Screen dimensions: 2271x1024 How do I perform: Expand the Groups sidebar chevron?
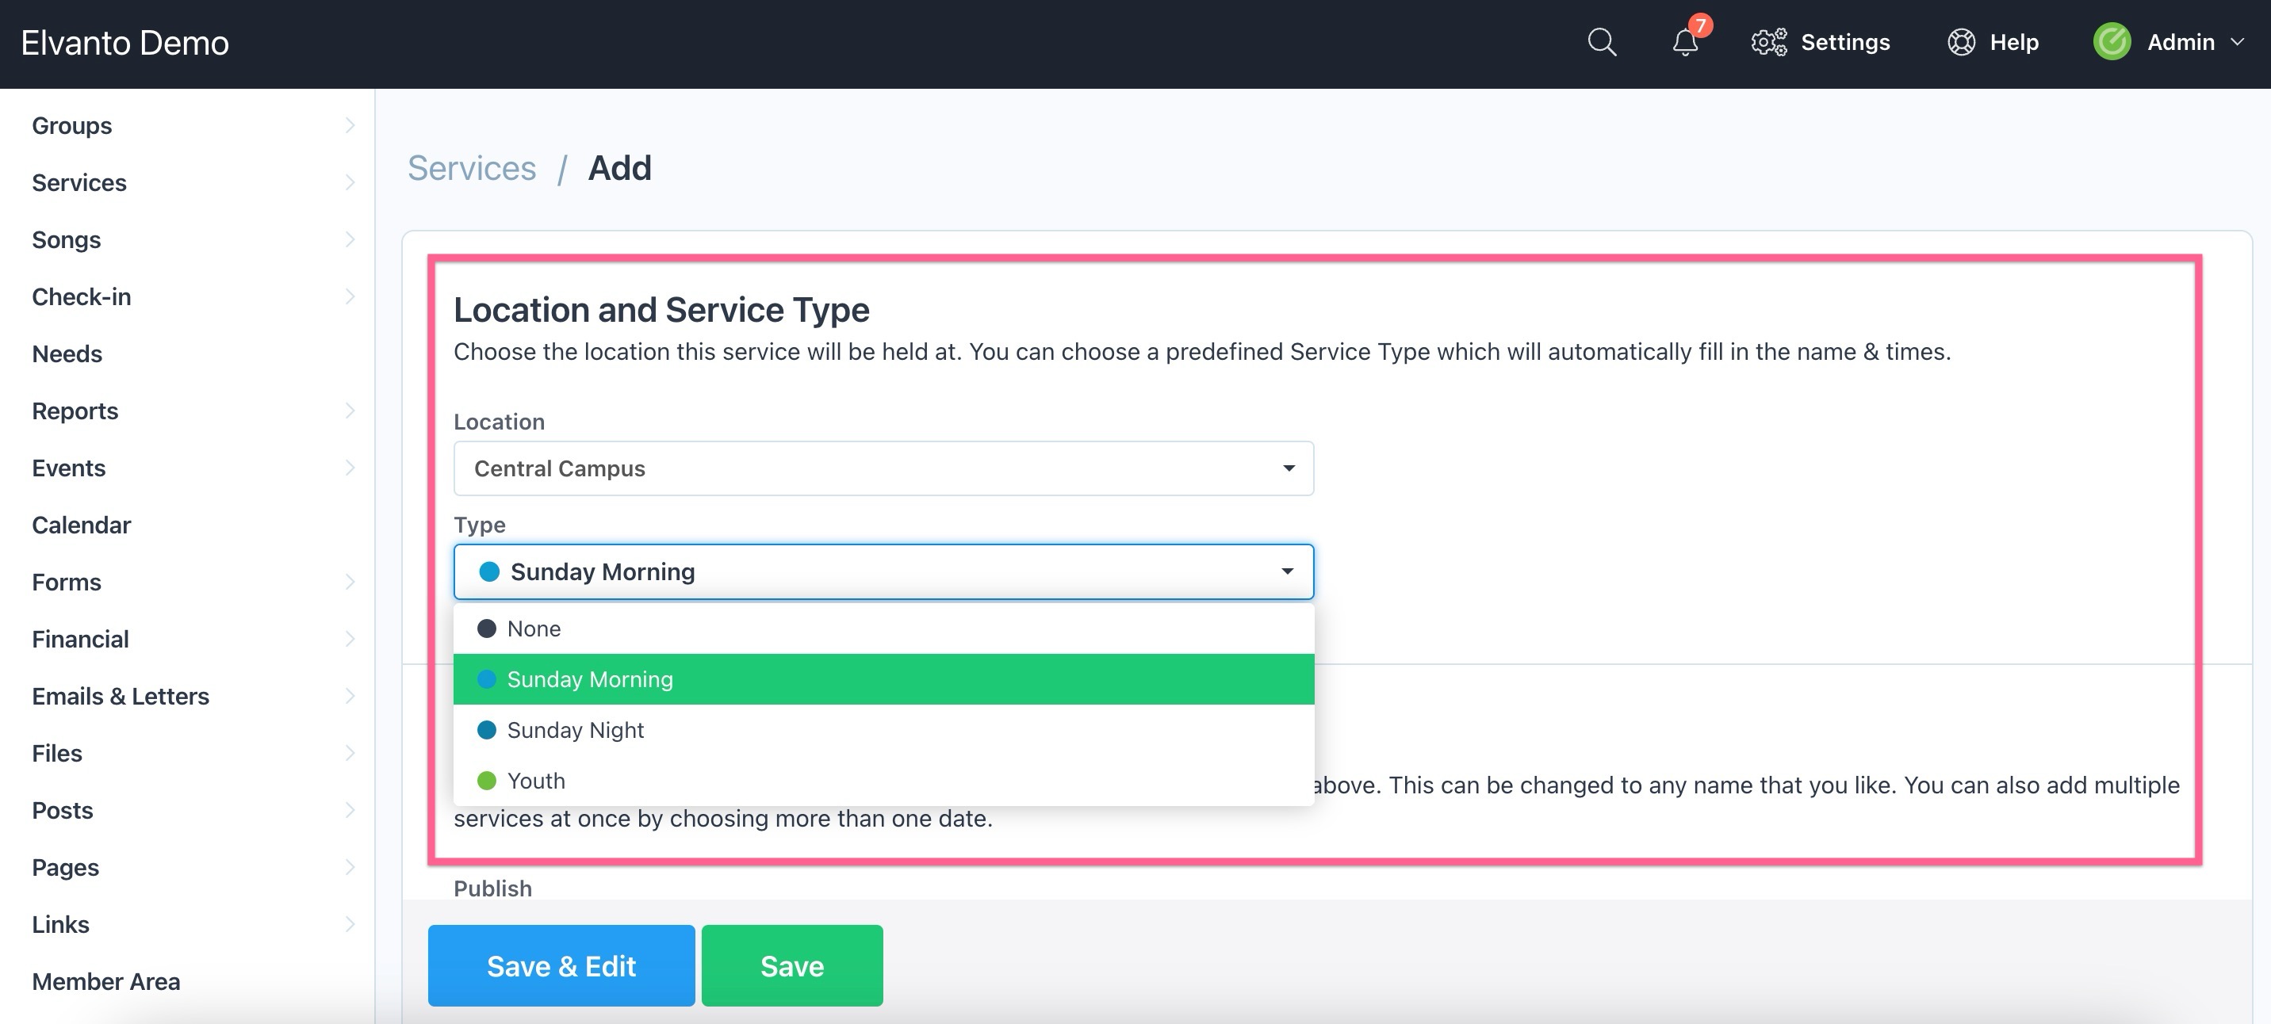pyautogui.click(x=350, y=126)
